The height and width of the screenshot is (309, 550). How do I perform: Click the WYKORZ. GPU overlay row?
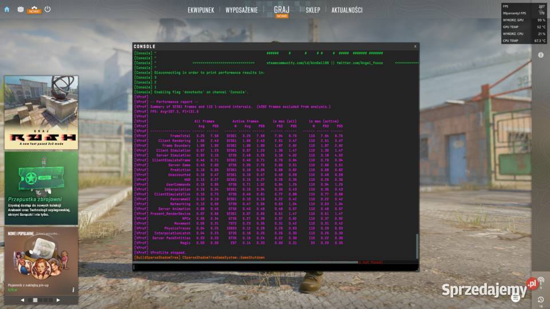coord(524,20)
